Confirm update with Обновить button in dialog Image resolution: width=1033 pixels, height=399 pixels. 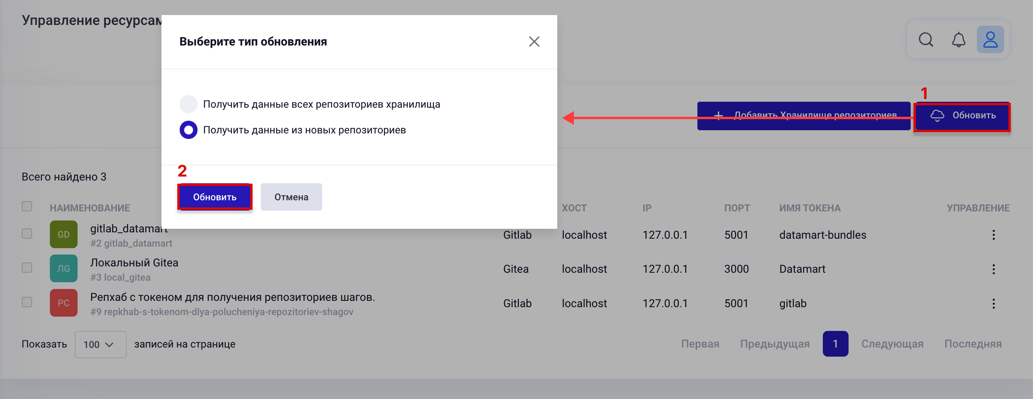click(x=215, y=196)
